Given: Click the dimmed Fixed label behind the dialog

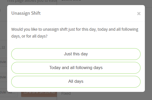Looking at the screenshot, I should coord(66,94).
